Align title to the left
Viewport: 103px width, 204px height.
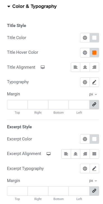point(76,67)
